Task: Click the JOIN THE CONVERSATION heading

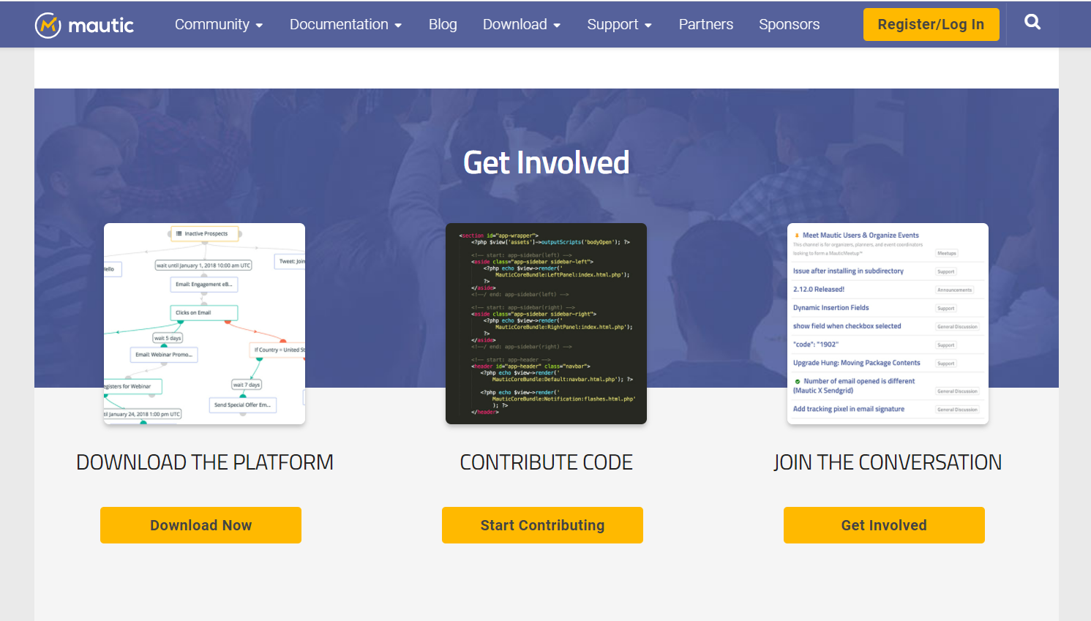Action: click(x=888, y=462)
